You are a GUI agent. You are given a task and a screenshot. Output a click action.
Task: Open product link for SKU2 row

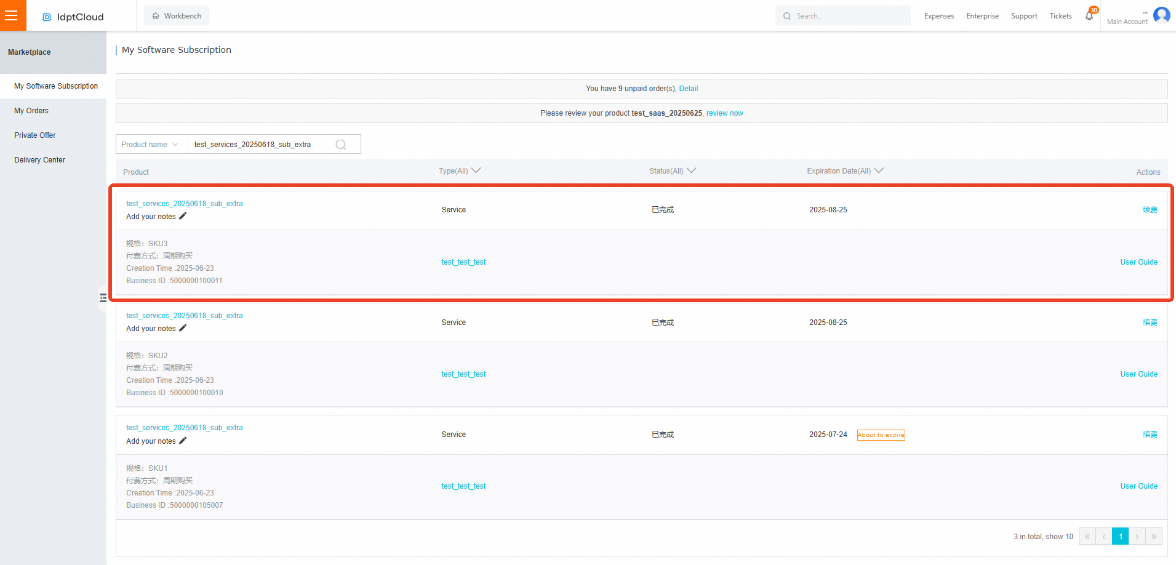pos(185,316)
